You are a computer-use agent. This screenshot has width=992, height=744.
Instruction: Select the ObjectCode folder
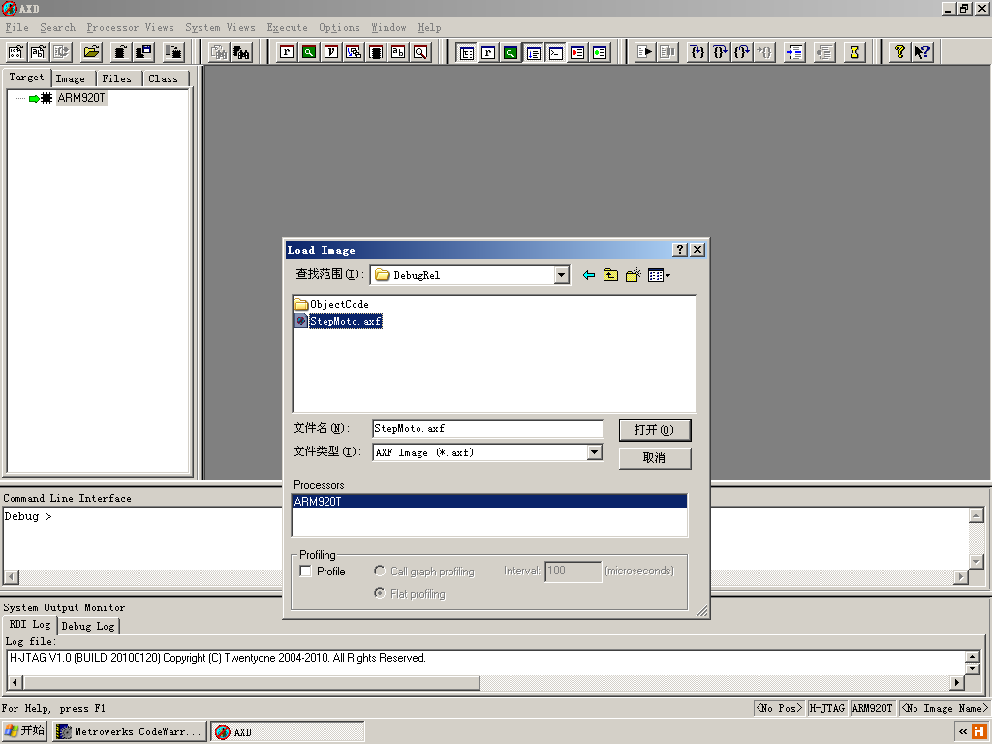pos(332,304)
